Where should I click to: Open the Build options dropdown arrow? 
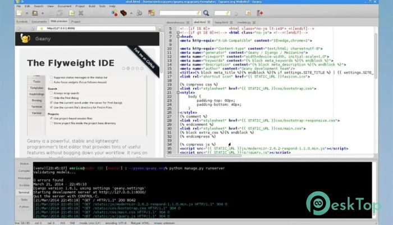[x=131, y=13]
